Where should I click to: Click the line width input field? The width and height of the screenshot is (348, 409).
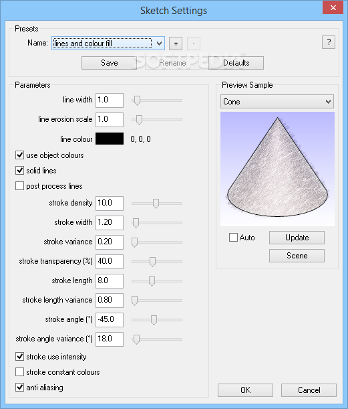tap(110, 100)
